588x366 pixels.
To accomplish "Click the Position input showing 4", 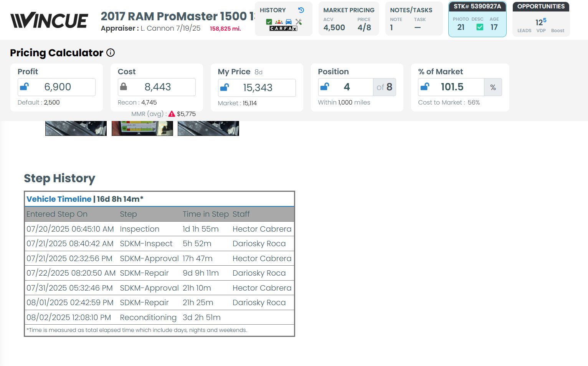I will tap(346, 87).
